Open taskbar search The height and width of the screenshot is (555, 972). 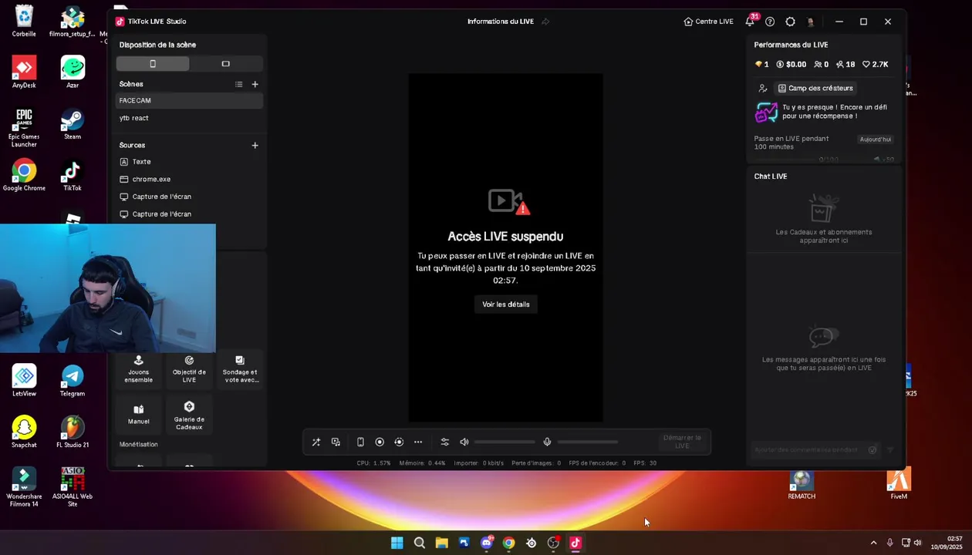click(419, 543)
